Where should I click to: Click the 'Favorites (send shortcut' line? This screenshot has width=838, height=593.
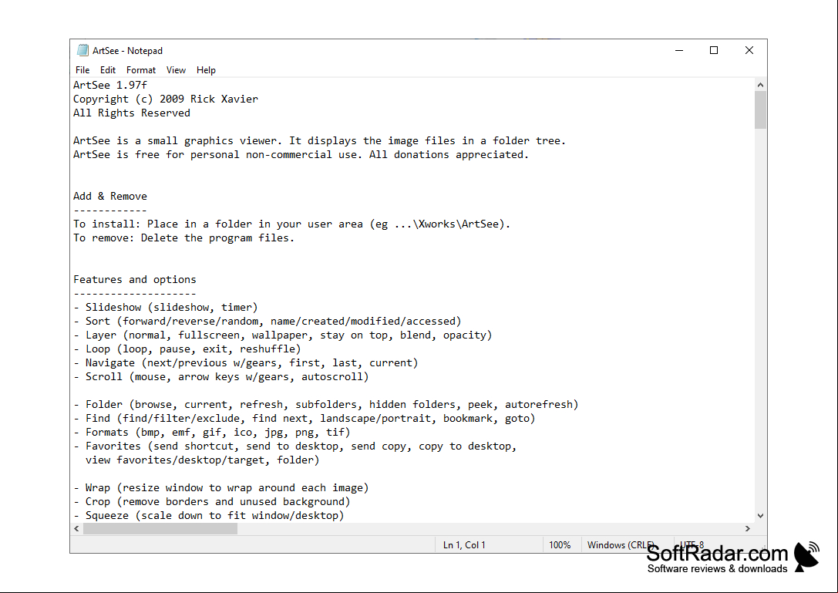[x=295, y=446]
